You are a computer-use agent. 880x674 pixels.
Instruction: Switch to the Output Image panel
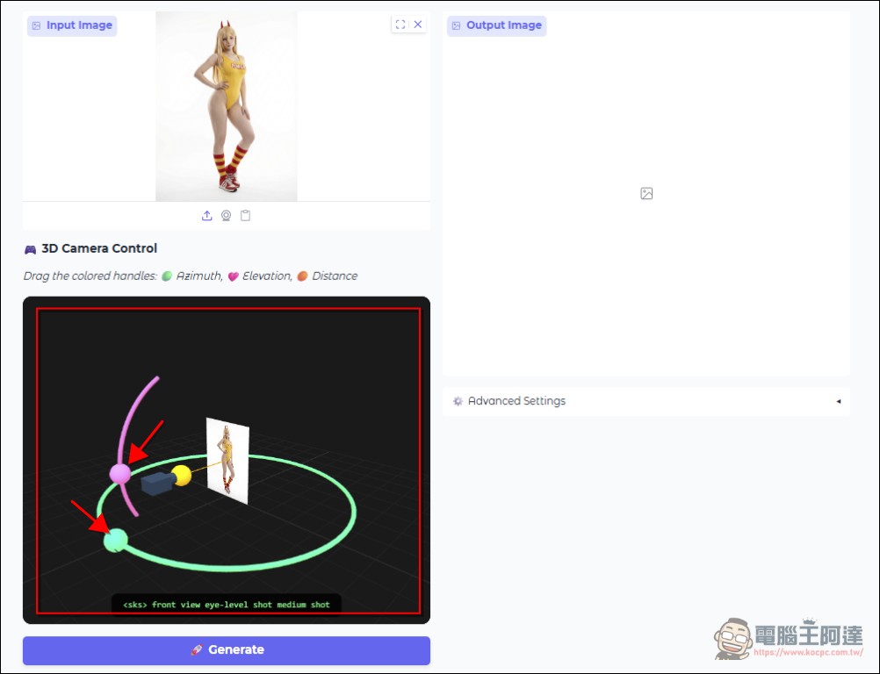coord(496,25)
